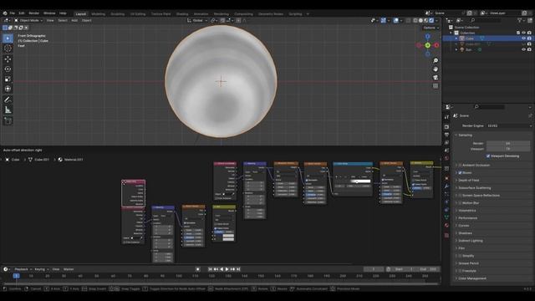Select the Add Cube tool
535x301 pixels.
(8, 120)
